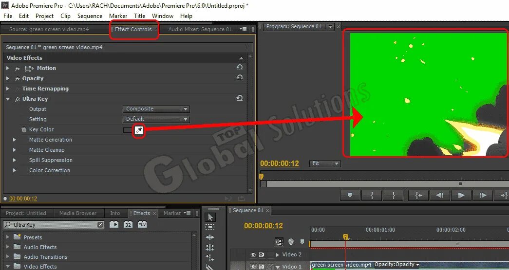Go to In point
509x270 pixels.
pos(419,195)
